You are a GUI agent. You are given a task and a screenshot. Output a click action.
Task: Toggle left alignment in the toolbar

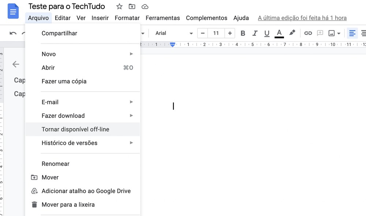(x=352, y=33)
